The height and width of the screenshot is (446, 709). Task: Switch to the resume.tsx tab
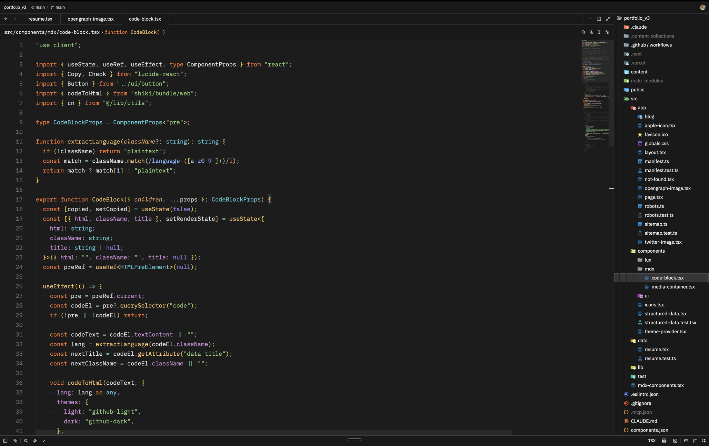40,19
